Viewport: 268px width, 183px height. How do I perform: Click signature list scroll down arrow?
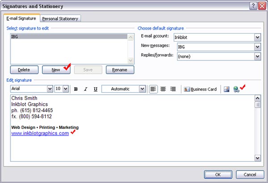point(131,60)
